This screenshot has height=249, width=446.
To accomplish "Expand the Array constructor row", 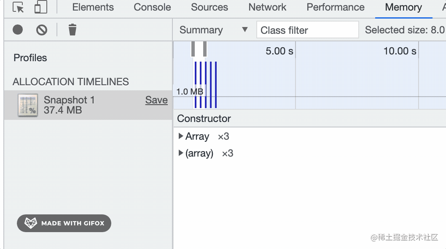I will pos(181,136).
